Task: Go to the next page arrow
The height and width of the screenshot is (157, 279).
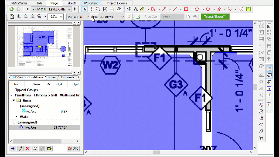Action: click(x=75, y=9)
